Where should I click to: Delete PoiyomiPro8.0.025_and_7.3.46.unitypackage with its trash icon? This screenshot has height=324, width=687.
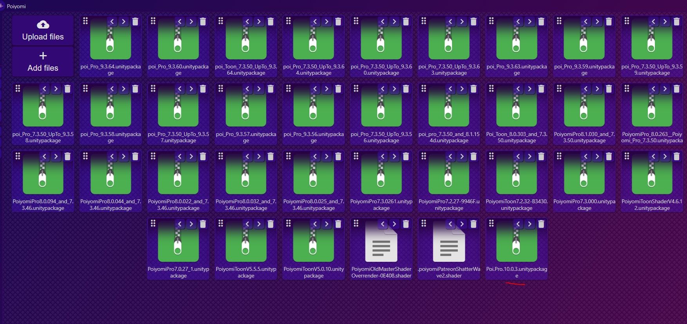click(x=338, y=157)
